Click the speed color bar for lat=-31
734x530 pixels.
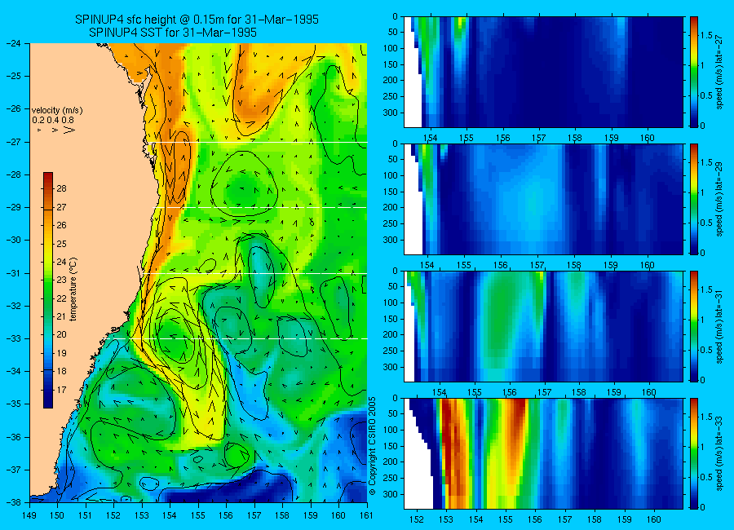point(693,326)
